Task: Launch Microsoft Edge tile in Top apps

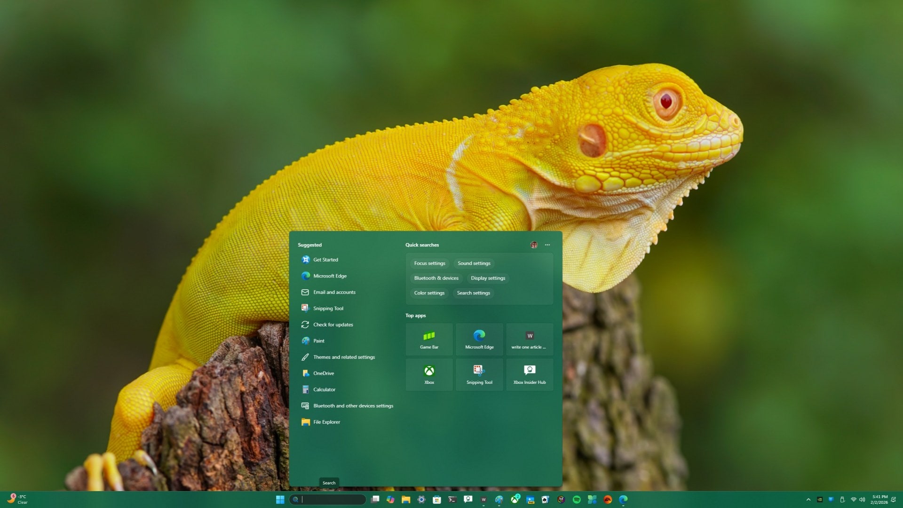Action: point(479,339)
